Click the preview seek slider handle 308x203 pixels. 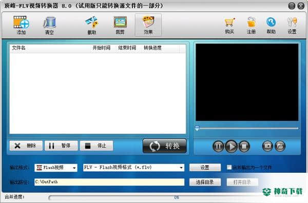click(x=197, y=128)
